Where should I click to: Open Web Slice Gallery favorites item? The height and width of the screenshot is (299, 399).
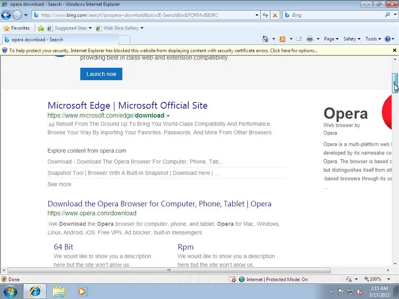point(120,28)
